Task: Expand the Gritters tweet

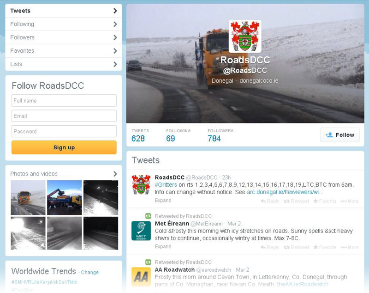Action: click(163, 201)
